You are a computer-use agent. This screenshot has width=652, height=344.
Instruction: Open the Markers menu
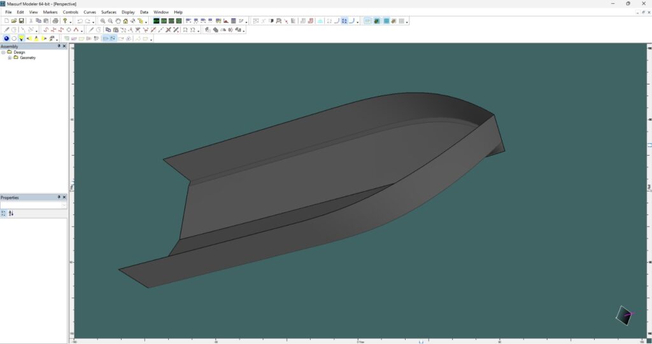click(x=50, y=12)
